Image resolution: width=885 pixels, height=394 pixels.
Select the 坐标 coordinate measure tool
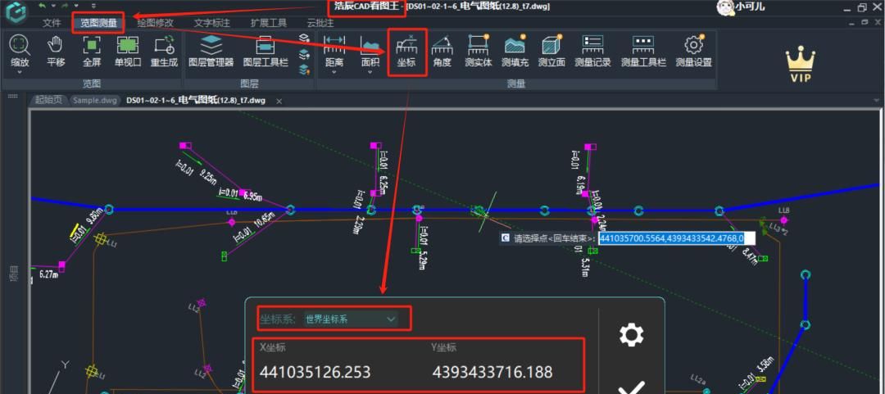(406, 51)
